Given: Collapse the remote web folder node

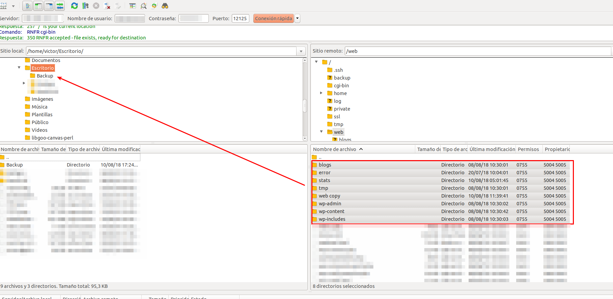Looking at the screenshot, I should [x=321, y=131].
